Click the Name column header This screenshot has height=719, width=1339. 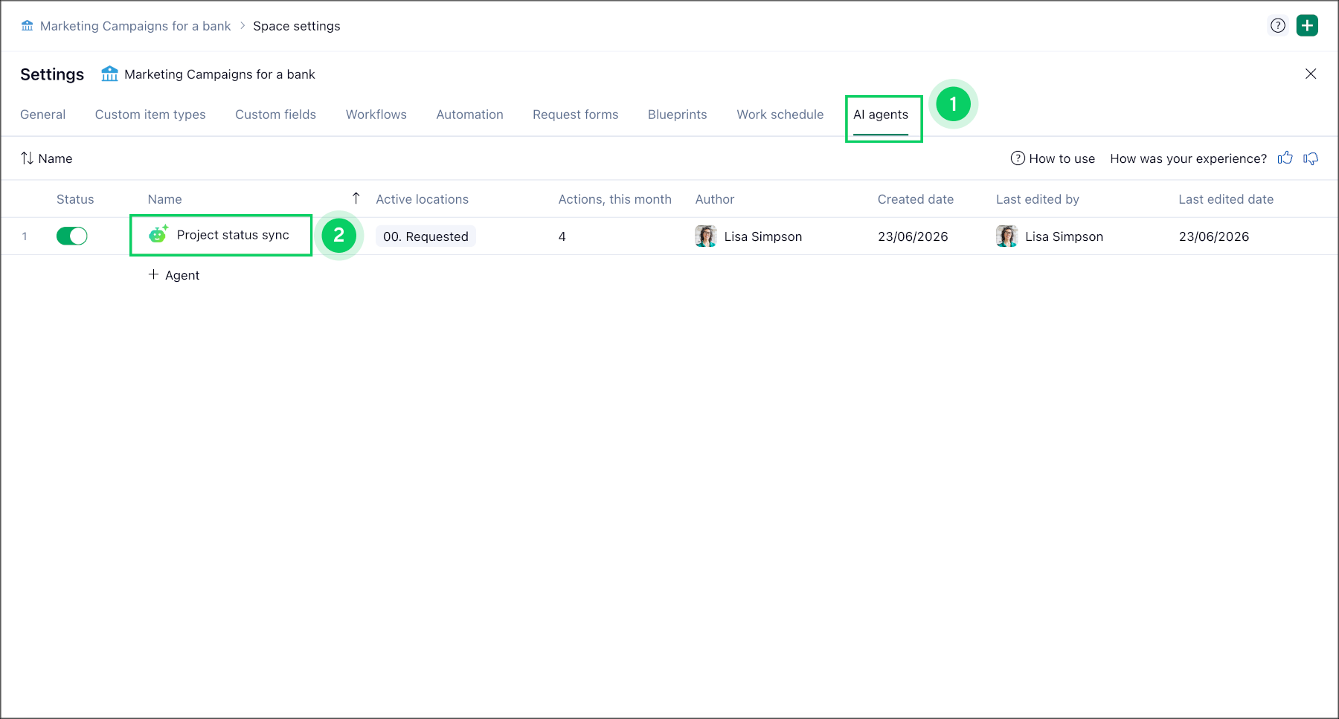165,199
